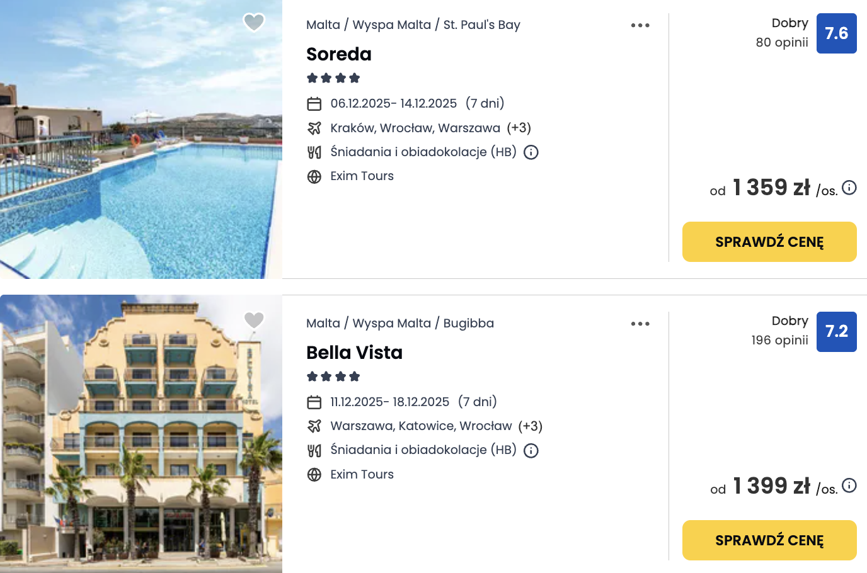This screenshot has width=867, height=573.
Task: Click info icon beside Bella Vista meals
Action: (531, 451)
